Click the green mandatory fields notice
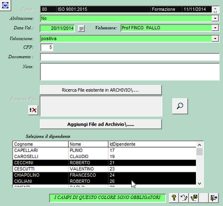The height and width of the screenshot is (206, 223). tap(107, 198)
